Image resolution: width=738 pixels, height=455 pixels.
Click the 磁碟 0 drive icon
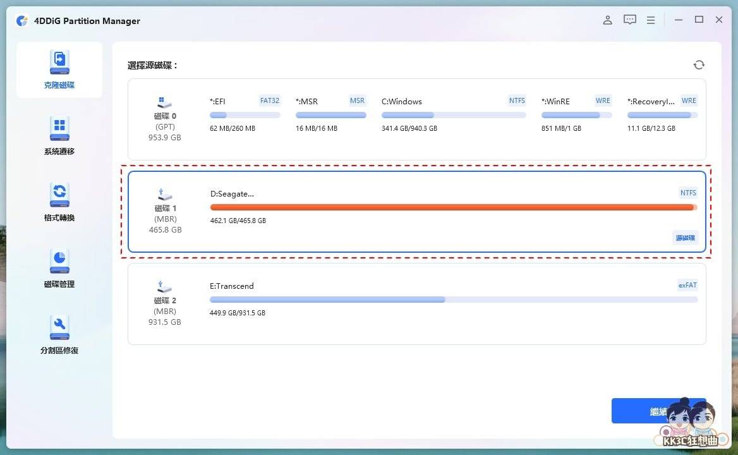click(165, 101)
